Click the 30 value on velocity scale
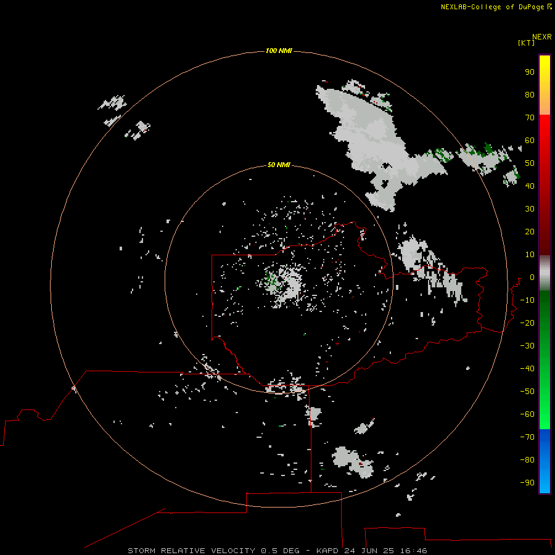 point(530,209)
